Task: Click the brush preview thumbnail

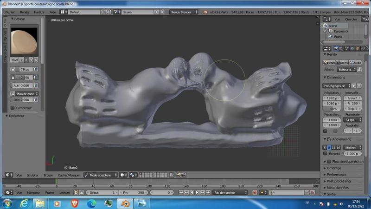Action: tap(24, 41)
